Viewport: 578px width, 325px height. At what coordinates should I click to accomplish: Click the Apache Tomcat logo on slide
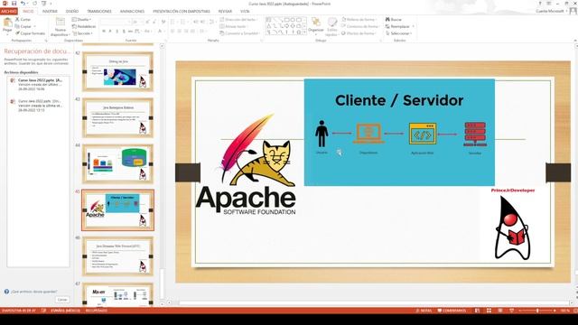247,165
